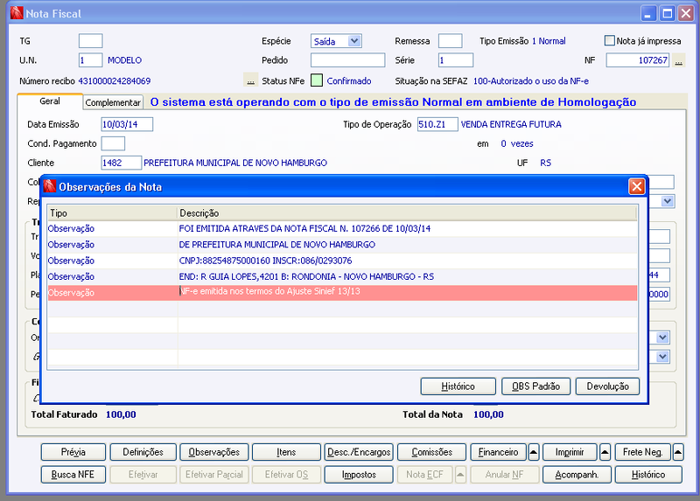Click the Número recibo value 431000024284069
The width and height of the screenshot is (700, 501).
115,80
